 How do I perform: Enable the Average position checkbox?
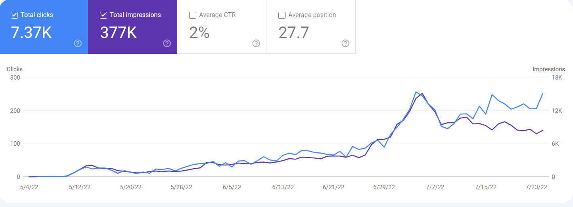click(x=282, y=15)
